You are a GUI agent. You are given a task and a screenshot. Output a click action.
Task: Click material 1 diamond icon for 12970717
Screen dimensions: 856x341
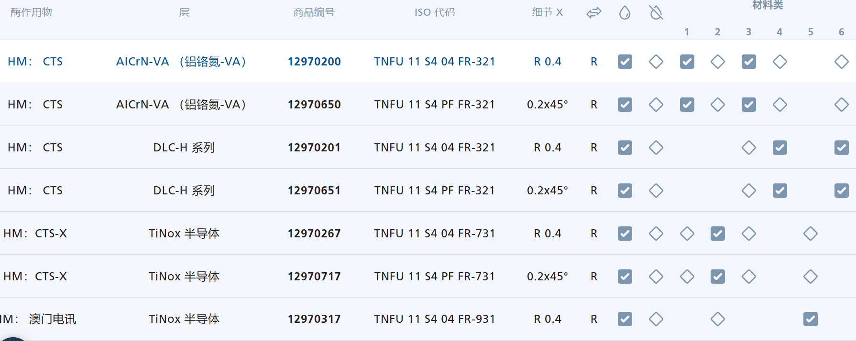(x=687, y=277)
